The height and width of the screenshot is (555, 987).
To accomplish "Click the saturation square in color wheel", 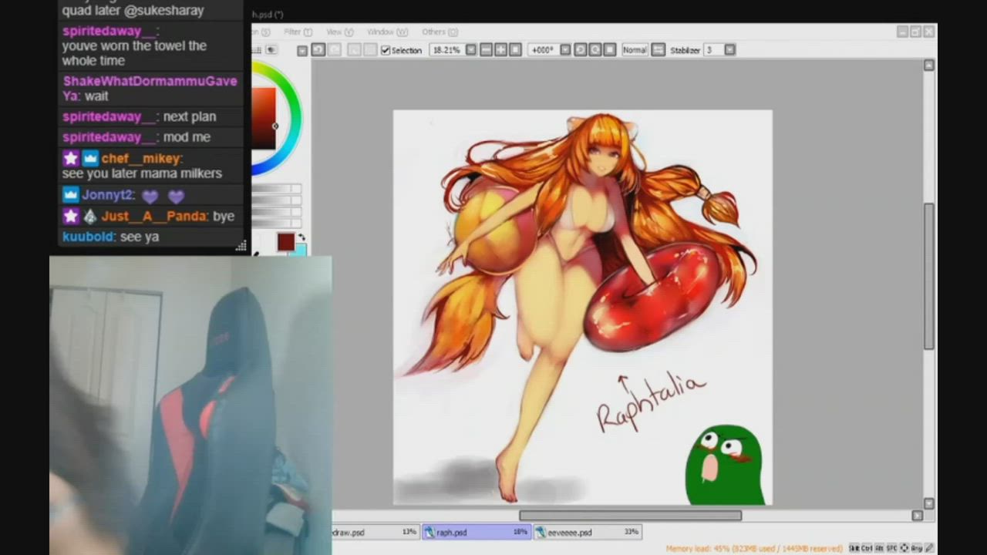I will pos(263,118).
